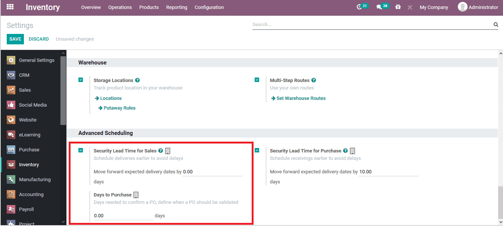Click the Sales chart icon
503x227 pixels.
11,90
